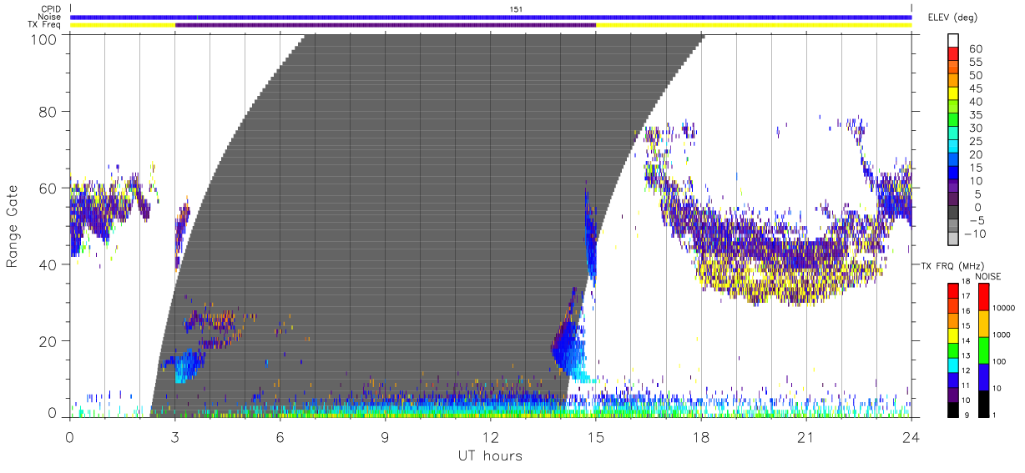Click the white top ELEV swatch above 60
This screenshot has width=1025, height=473.
(x=953, y=42)
